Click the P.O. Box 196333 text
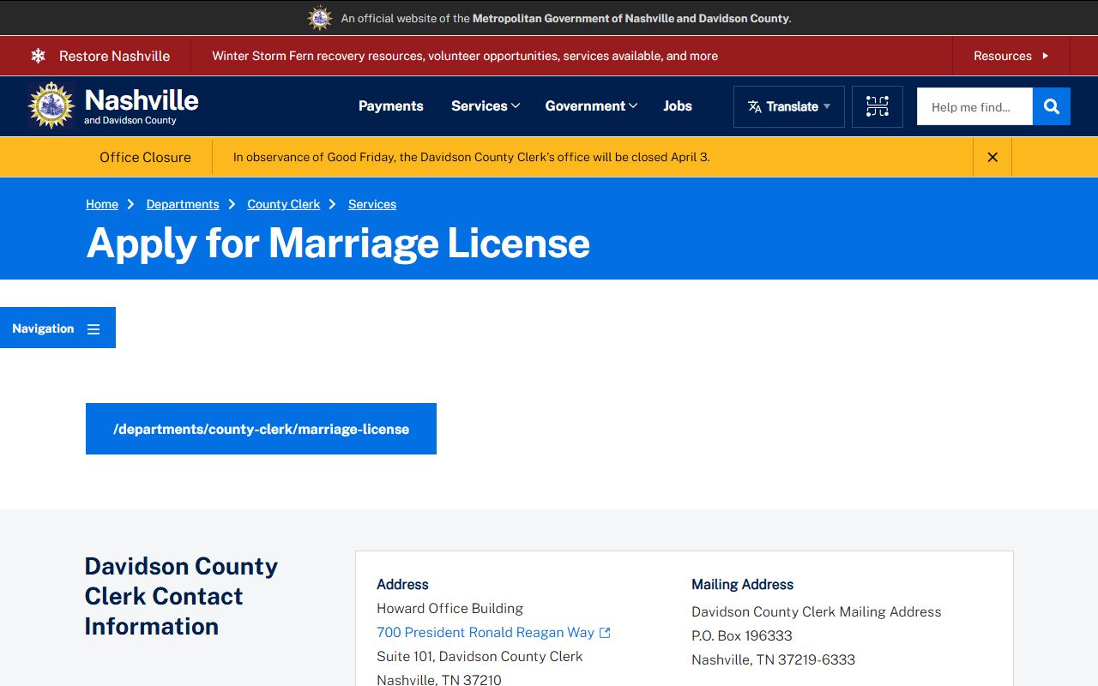The image size is (1098, 686). pos(742,635)
